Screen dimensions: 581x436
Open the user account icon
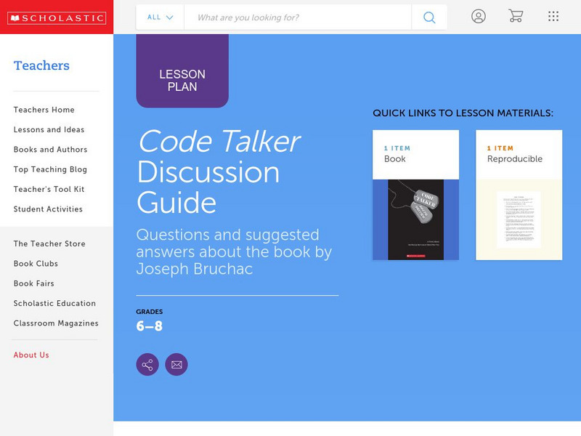[x=479, y=16]
